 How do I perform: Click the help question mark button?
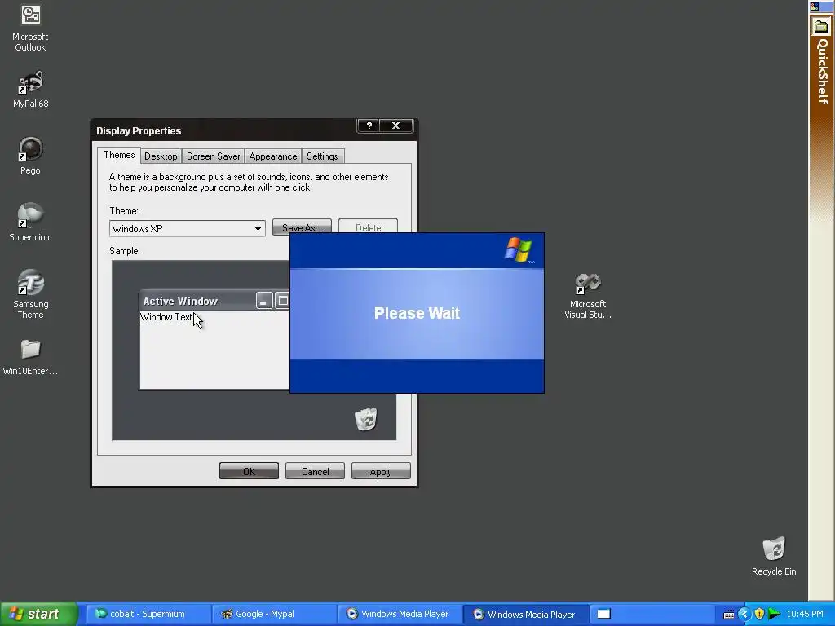pyautogui.click(x=369, y=126)
